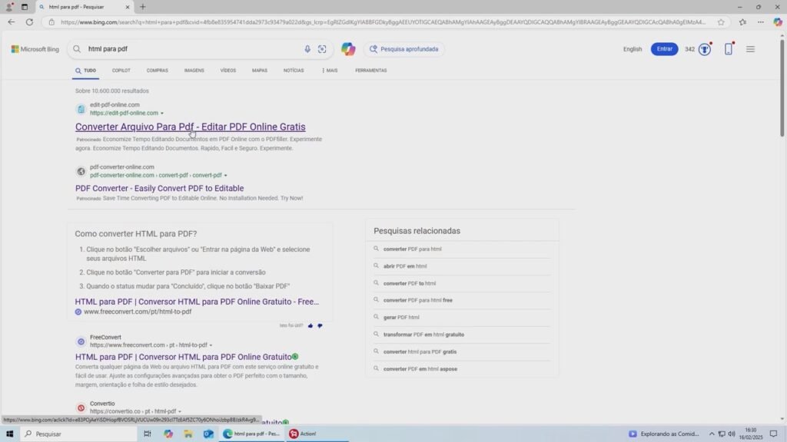Open the MAIS more options menu
787x442 pixels.
(329, 71)
